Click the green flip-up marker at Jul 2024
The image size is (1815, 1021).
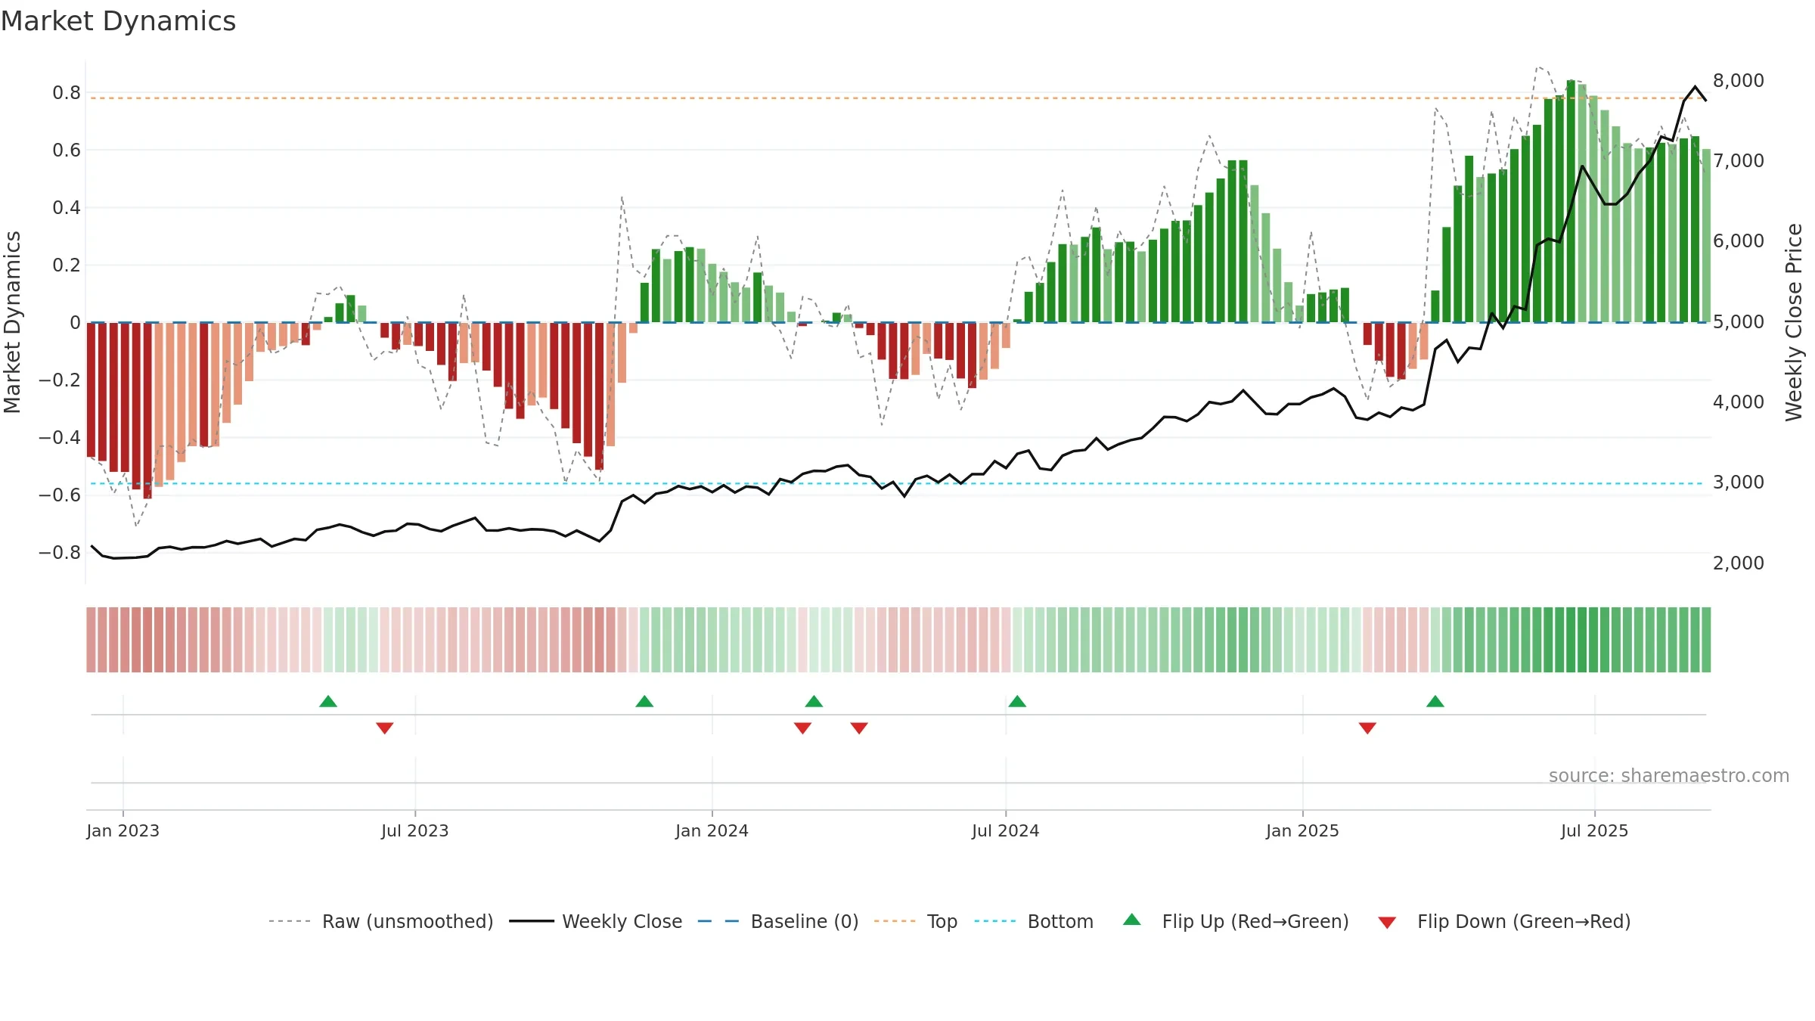[x=1017, y=701]
